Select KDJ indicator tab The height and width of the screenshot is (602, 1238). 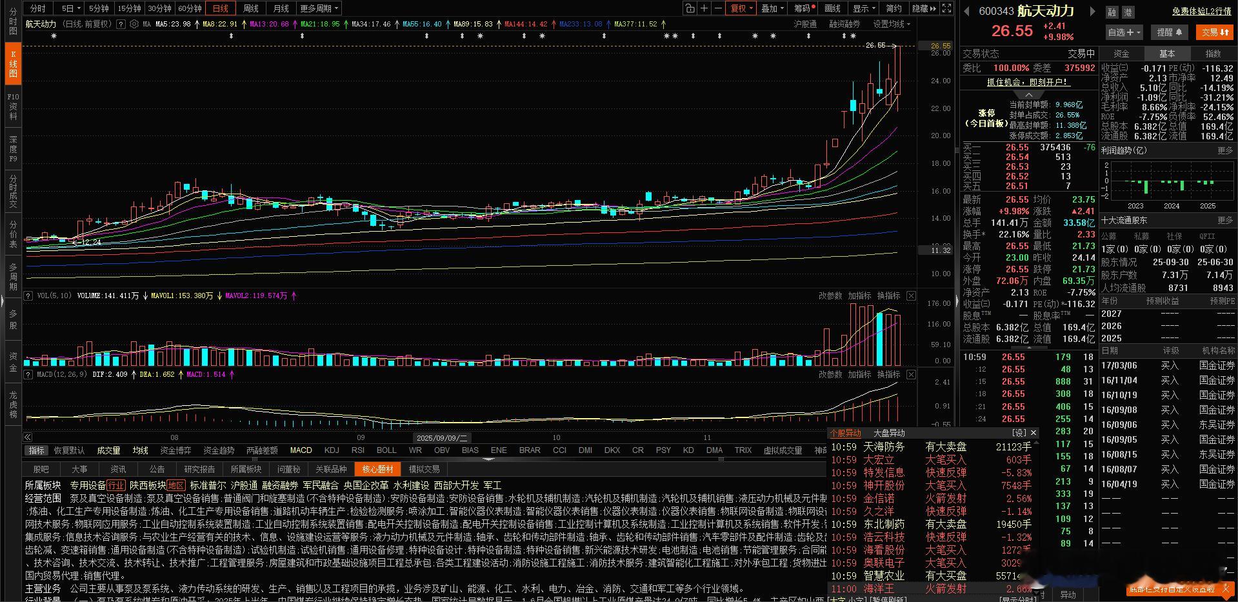click(332, 450)
